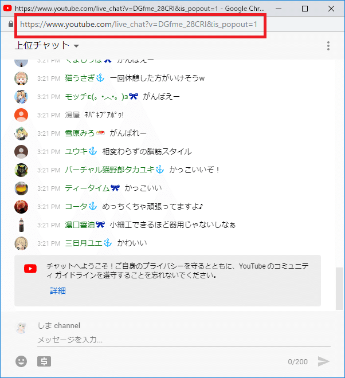Click the send message arrow
This screenshot has width=345, height=378.
[324, 361]
